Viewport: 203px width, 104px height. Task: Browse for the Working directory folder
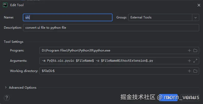click(195, 71)
